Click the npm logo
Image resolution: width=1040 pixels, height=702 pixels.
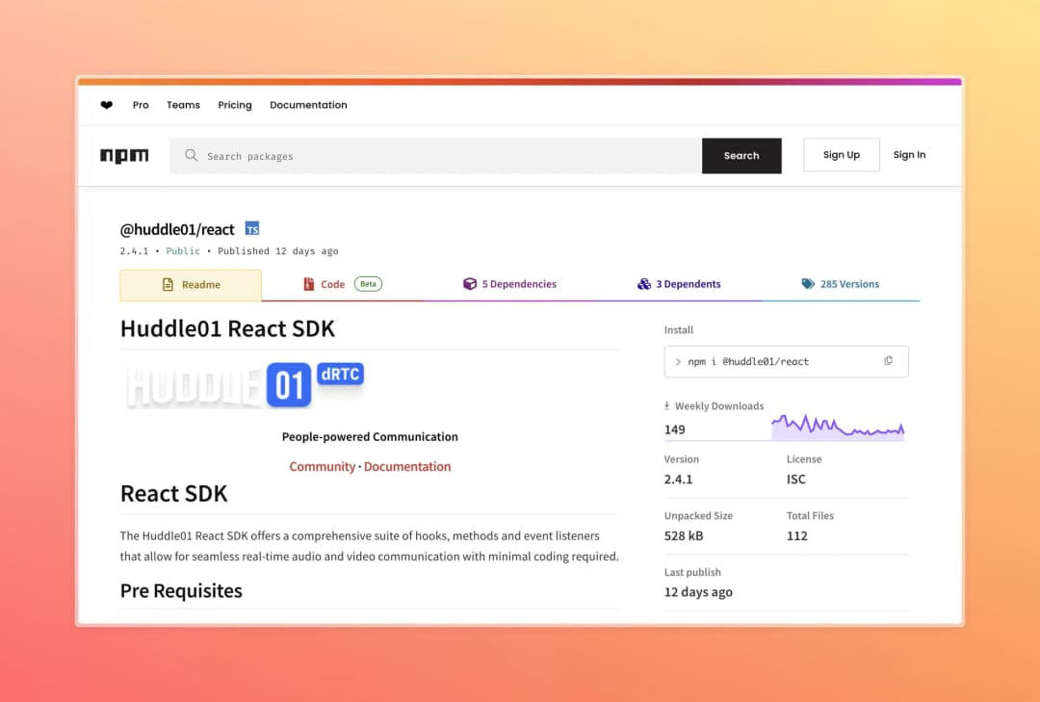pyautogui.click(x=124, y=155)
